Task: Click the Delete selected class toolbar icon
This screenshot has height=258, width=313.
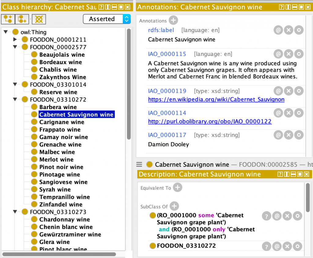Action: (39, 19)
